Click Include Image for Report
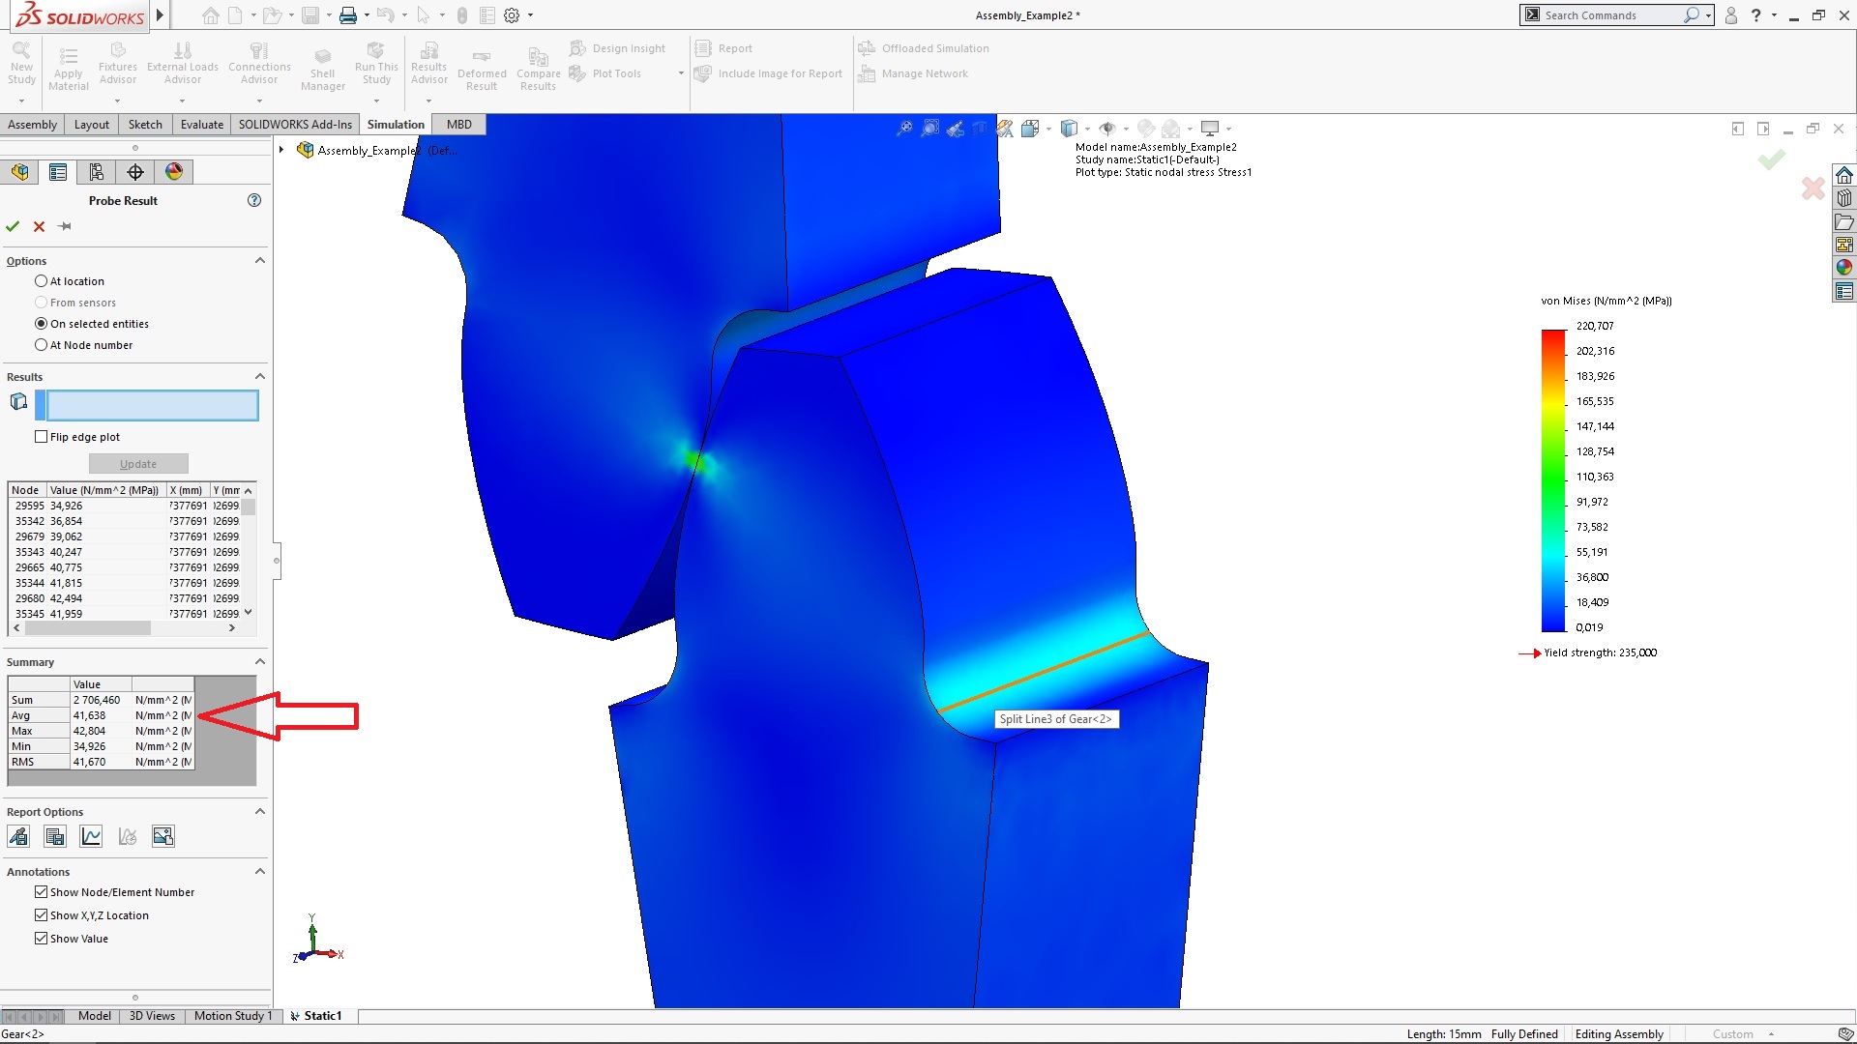This screenshot has height=1044, width=1857. point(769,73)
